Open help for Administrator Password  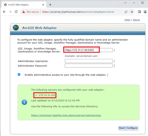pos(114,66)
